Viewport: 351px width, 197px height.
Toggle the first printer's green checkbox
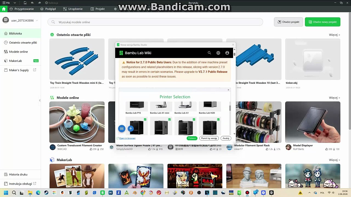(x=145, y=120)
